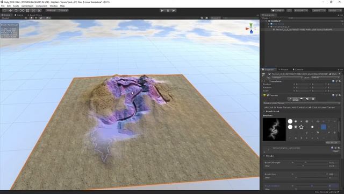Image resolution: width=344 pixels, height=194 pixels.
Task: Select the Rotate tool in the toolbar
Action: (16, 11)
